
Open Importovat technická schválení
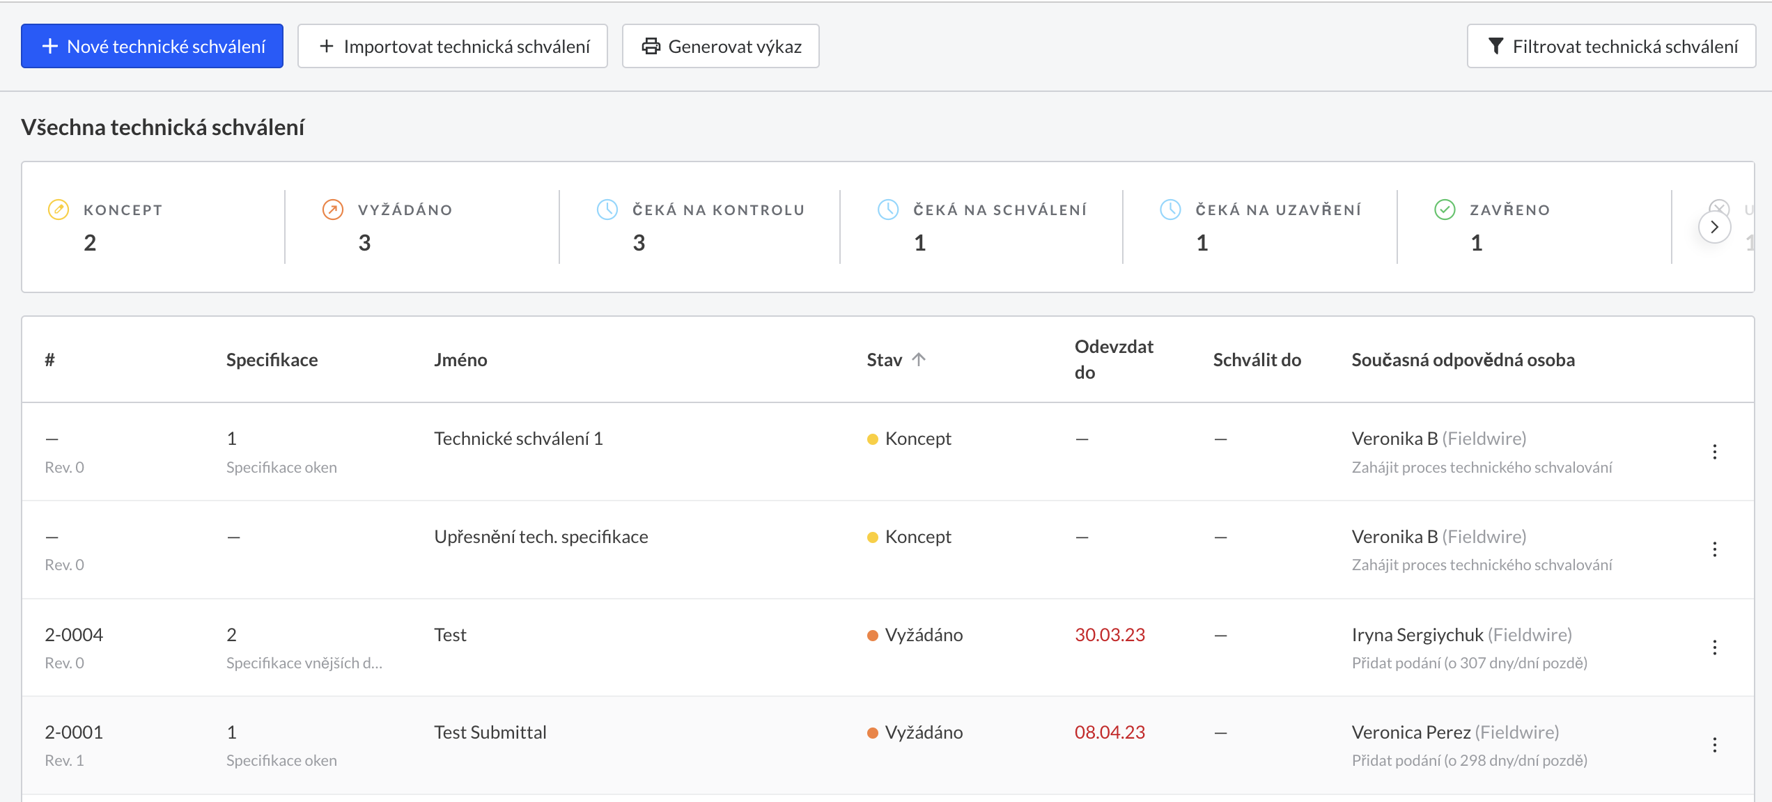click(x=453, y=46)
